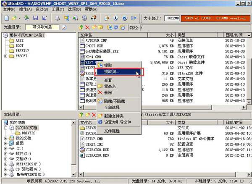Expand the PESOFT folder in disc tree
Screen dimensions: 252x184
tap(5, 56)
